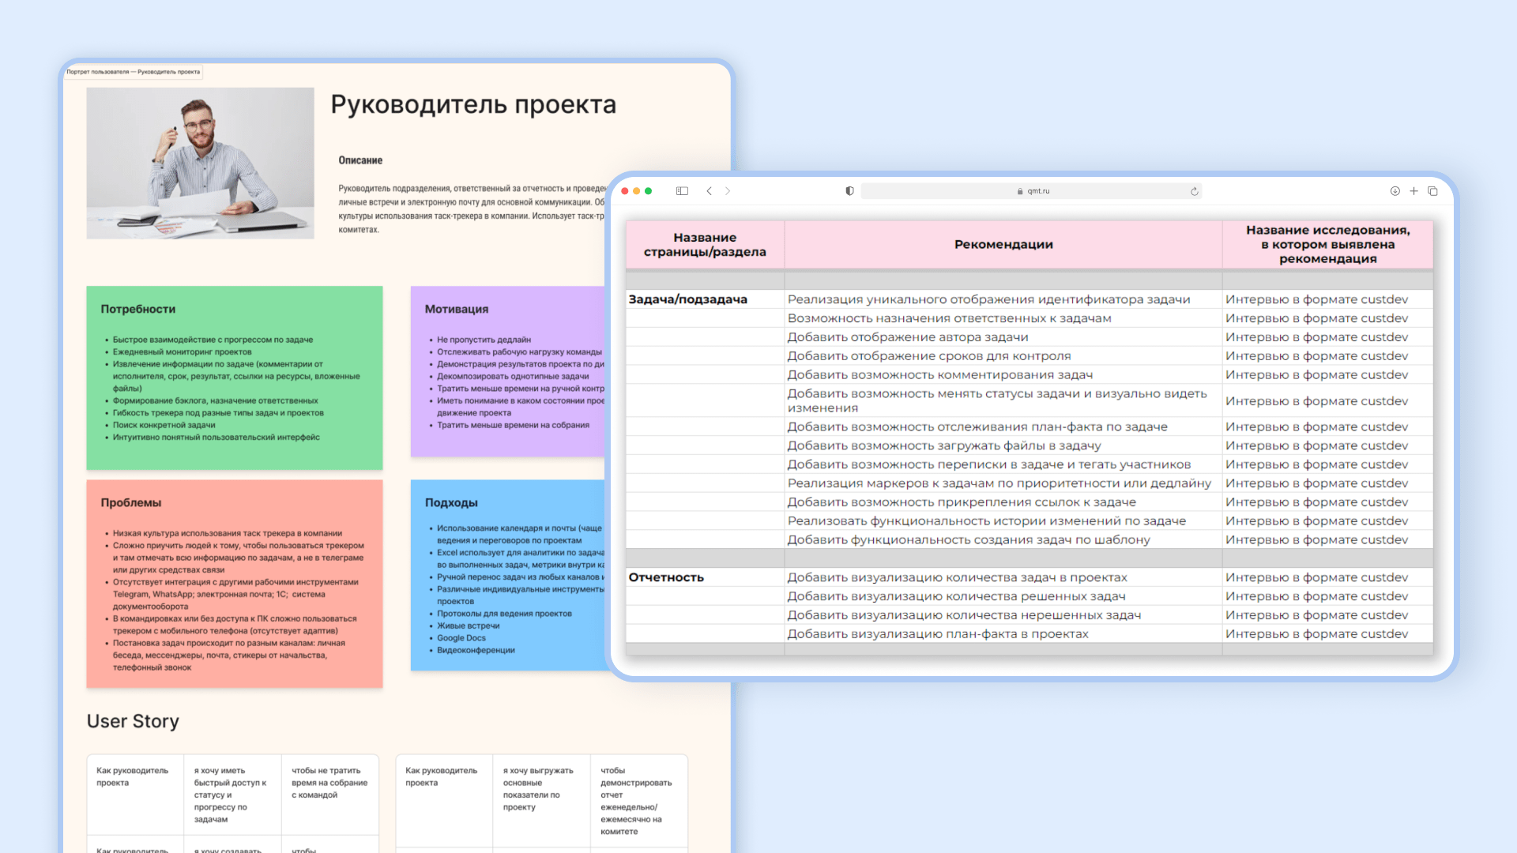
Task: Minimize the browser window with yellow button
Action: coord(636,191)
